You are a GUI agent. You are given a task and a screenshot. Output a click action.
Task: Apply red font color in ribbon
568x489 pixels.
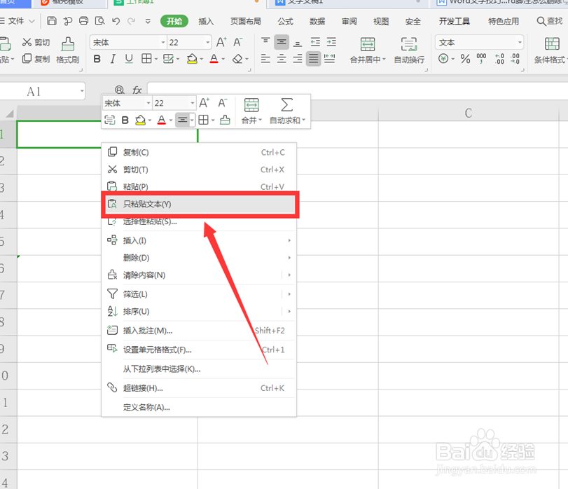pos(214,59)
